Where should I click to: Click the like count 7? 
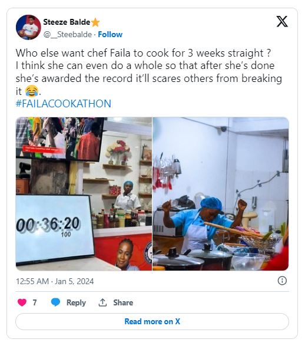(35, 302)
